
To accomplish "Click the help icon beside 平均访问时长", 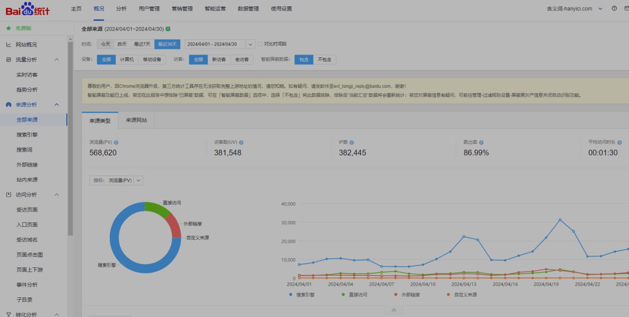I will (x=619, y=143).
